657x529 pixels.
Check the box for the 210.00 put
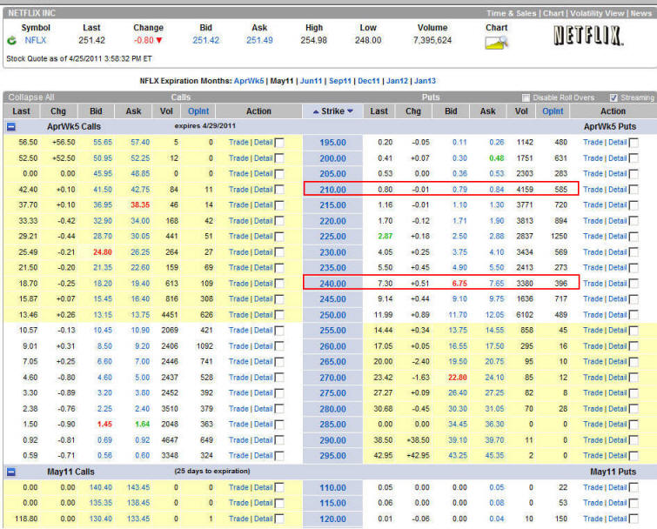click(x=633, y=190)
